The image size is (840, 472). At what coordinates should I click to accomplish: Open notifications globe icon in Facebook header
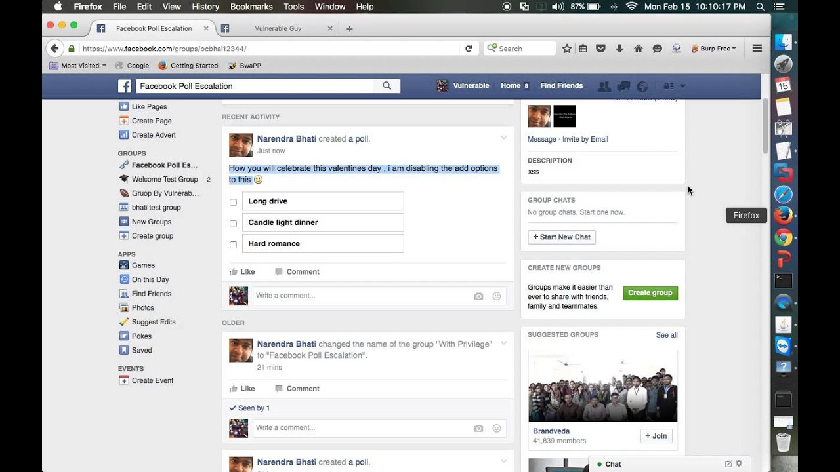[642, 86]
